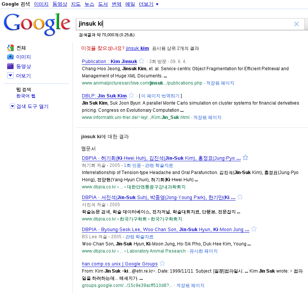Click Laboratory Animal Research breadcrumb link
Viewport: 308px width, 293px height.
pos(156,251)
